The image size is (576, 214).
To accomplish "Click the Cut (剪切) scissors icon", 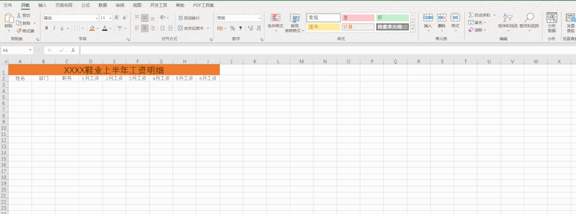I will 19,15.
